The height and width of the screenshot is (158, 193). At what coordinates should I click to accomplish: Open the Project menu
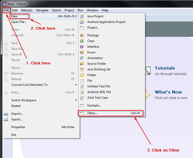[x=69, y=10]
